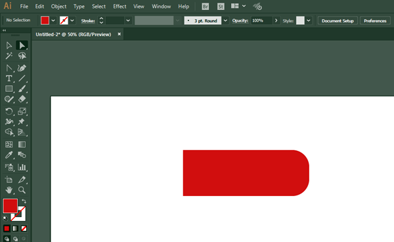Click the red fill color swatch in toolbox
394x242 pixels.
[11, 206]
